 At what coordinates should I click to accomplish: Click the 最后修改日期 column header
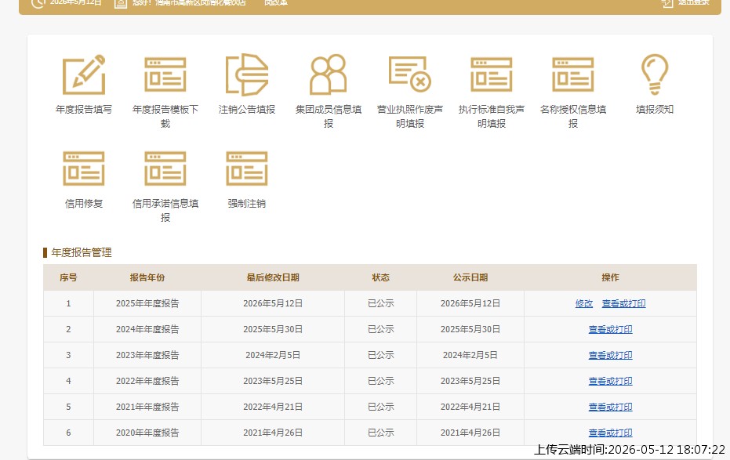click(x=273, y=277)
